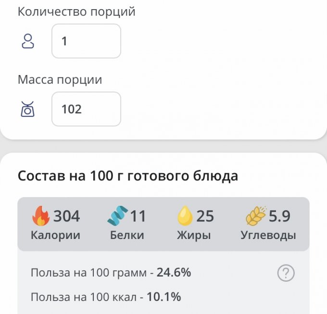The image size is (327, 314).
Task: Click the Масса порции label
Action: 60,80
